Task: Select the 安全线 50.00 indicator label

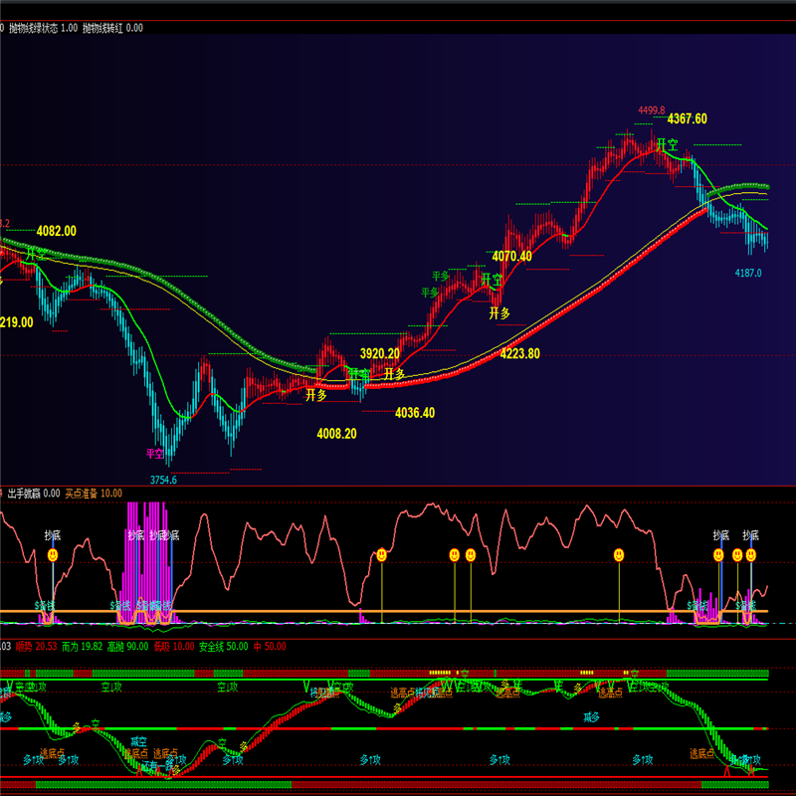Action: (x=223, y=647)
